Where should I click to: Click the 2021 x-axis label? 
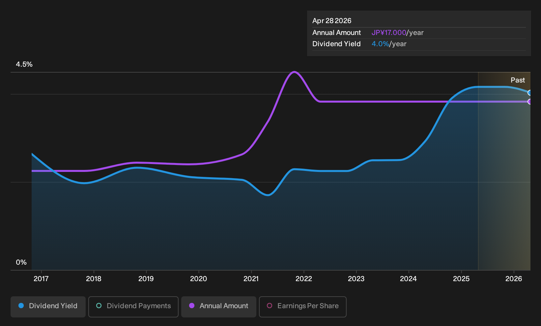pyautogui.click(x=251, y=279)
